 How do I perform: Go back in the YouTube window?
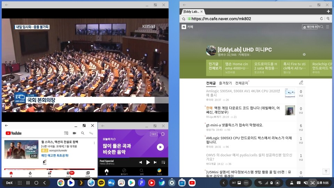point(6,126)
